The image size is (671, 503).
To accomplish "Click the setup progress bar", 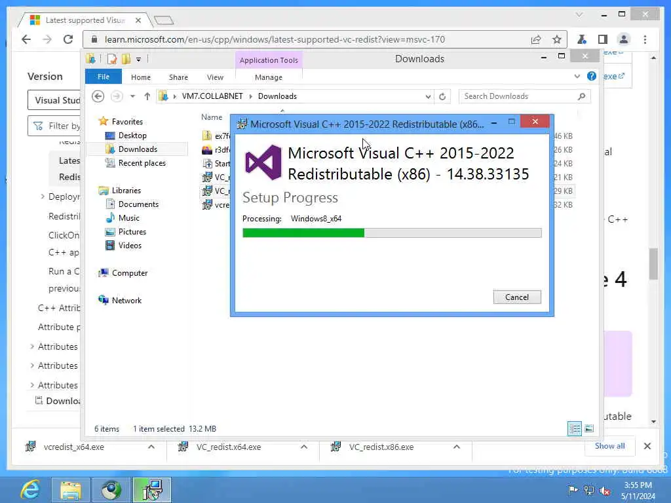I will click(x=392, y=233).
